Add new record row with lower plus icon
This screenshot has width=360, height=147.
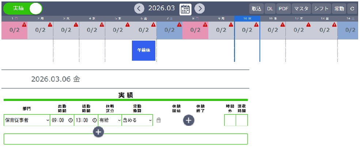click(99, 132)
